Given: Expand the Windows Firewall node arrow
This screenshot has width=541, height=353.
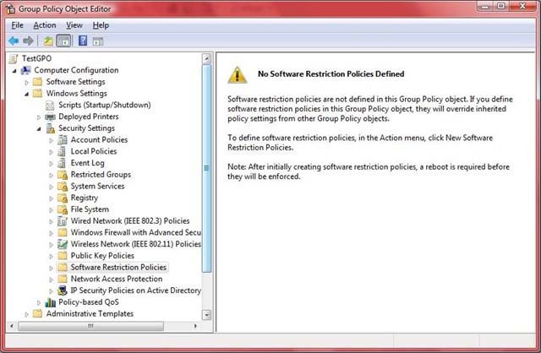Looking at the screenshot, I should [x=51, y=233].
